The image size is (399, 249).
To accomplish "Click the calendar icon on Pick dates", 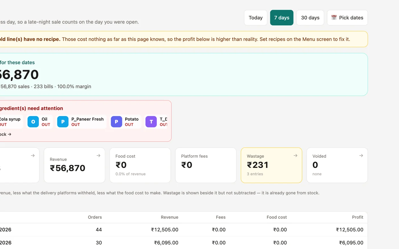I will pyautogui.click(x=334, y=18).
